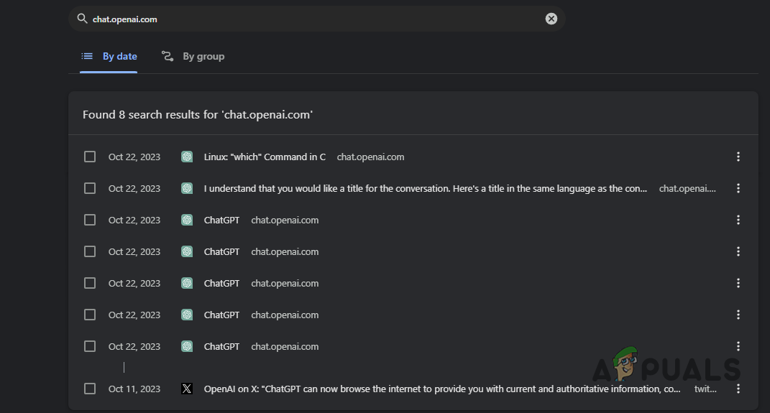Image resolution: width=770 pixels, height=413 pixels.
Task: Click the "Found 8 search results" heading
Action: 198,115
